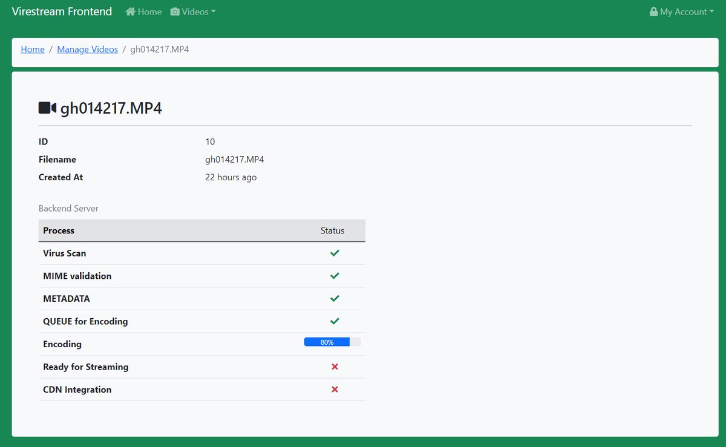Click the lock icon beside My Account

(x=653, y=11)
